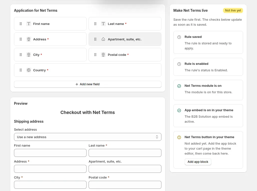Click the clock icon for Rule is enabled
Viewport: 257px width, 191px height.
[179, 64]
